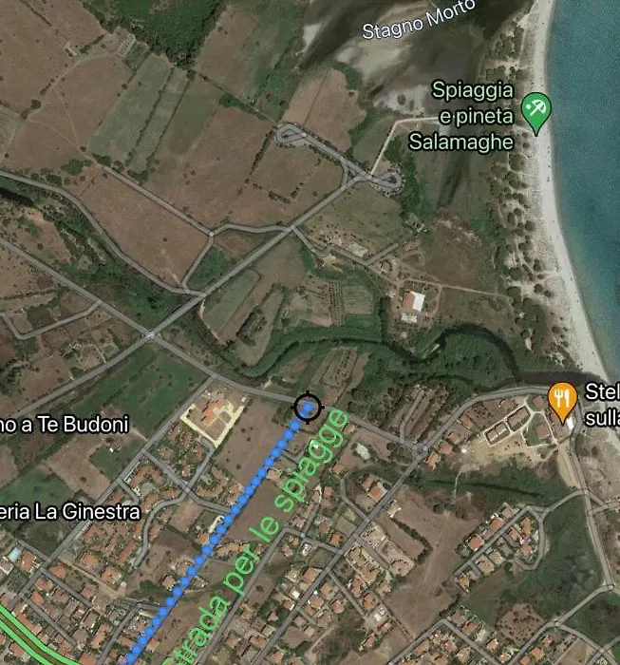The height and width of the screenshot is (665, 620).
Task: Click the La Ginestra place label
Action: tap(70, 511)
